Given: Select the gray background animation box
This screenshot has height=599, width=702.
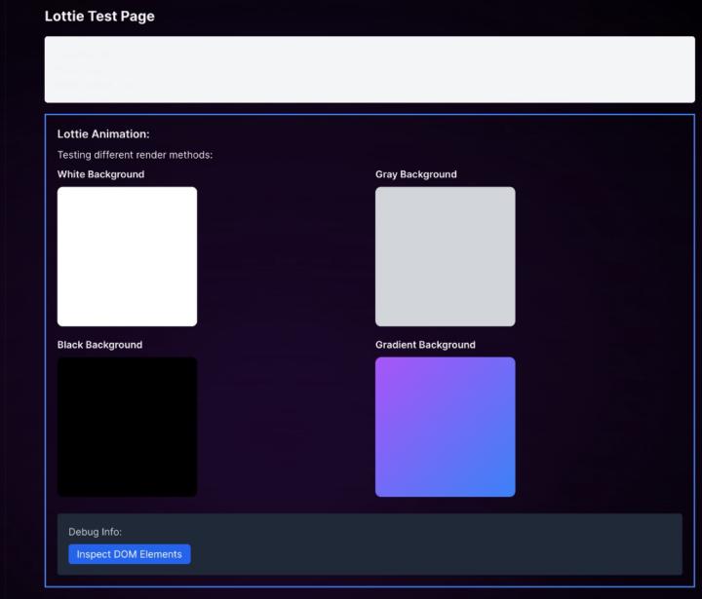Looking at the screenshot, I should tap(445, 256).
